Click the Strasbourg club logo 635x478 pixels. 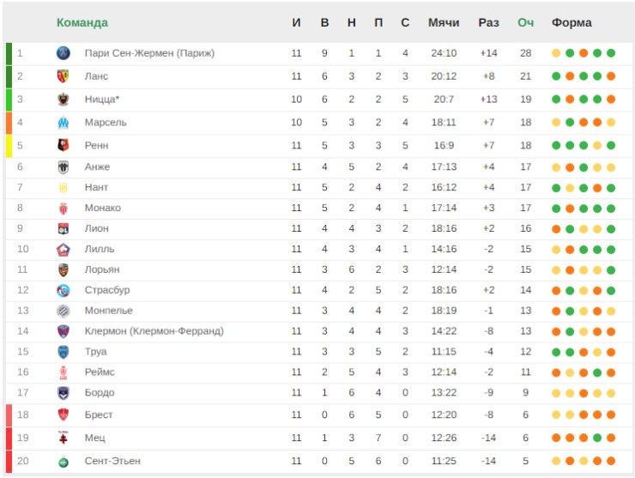63,290
